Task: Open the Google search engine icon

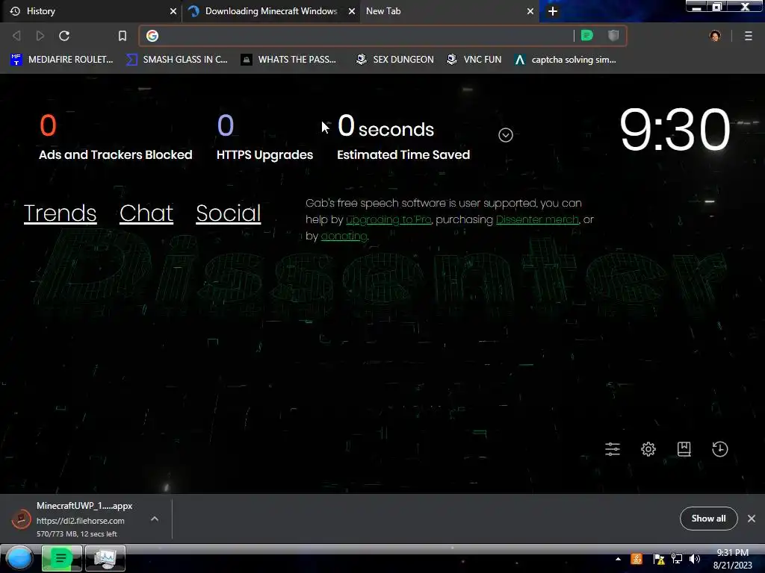Action: 152,36
